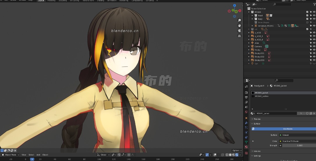Click the head_patch breadcrumb
The width and height of the screenshot is (316, 161).
[x=259, y=86]
